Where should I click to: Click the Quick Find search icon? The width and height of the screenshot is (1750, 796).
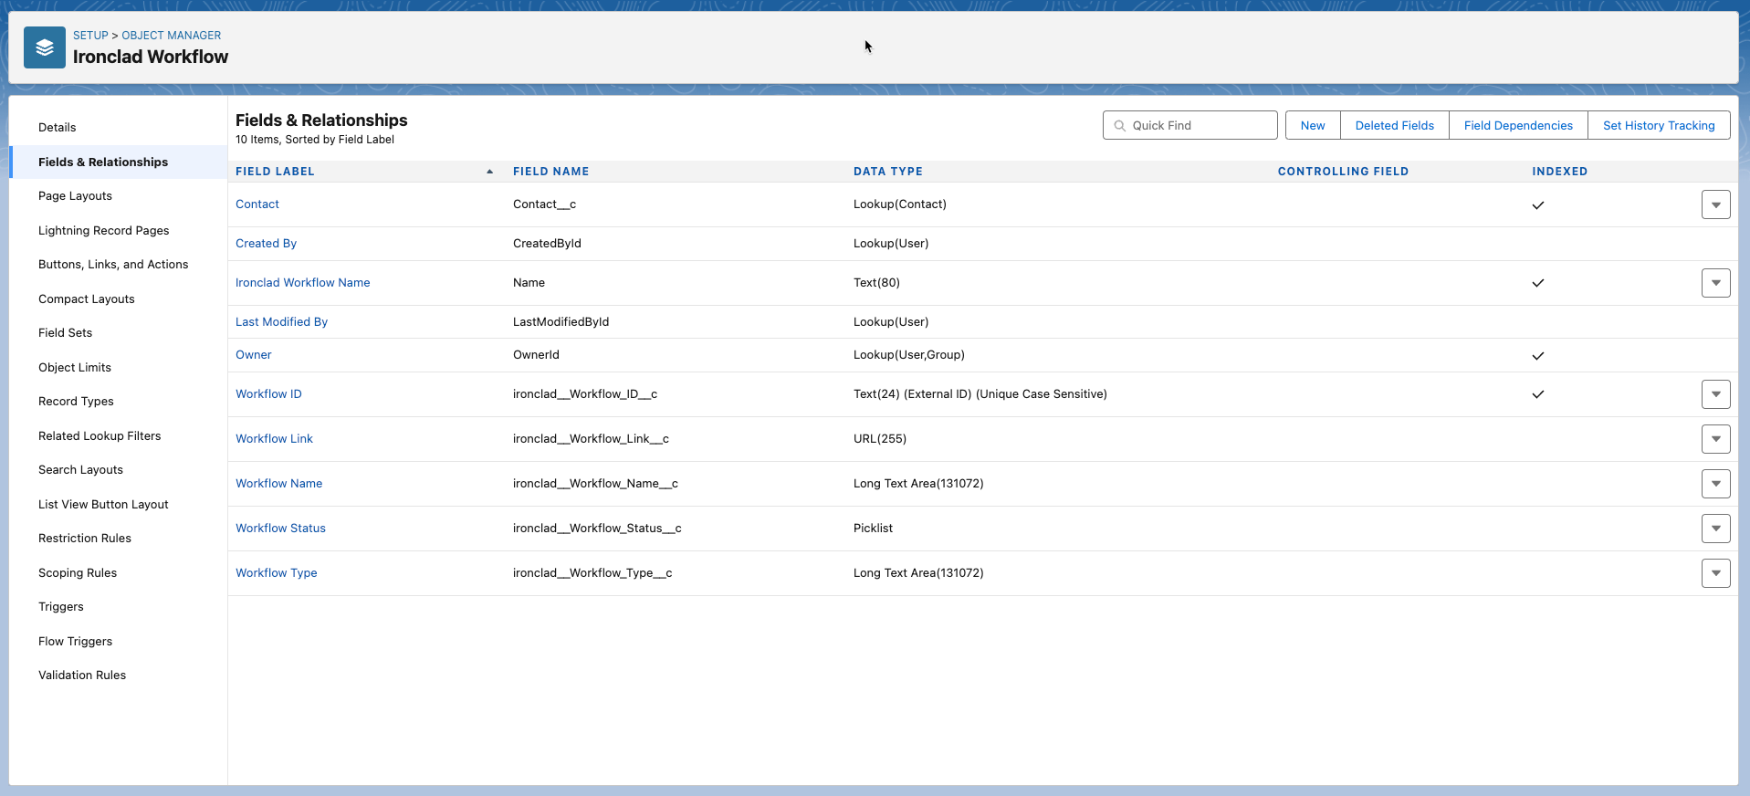click(x=1120, y=126)
